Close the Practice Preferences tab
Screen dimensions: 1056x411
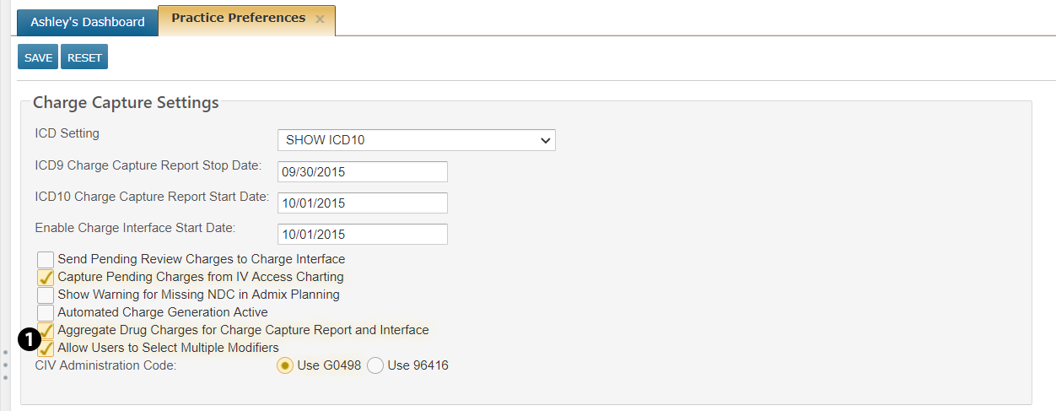click(x=320, y=19)
